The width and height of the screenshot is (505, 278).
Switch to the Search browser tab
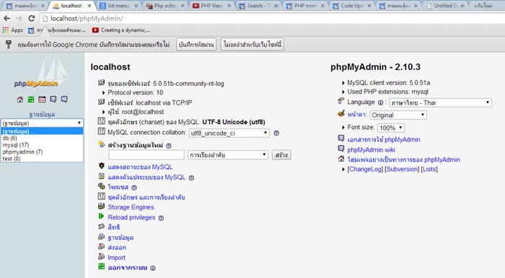[x=258, y=6]
